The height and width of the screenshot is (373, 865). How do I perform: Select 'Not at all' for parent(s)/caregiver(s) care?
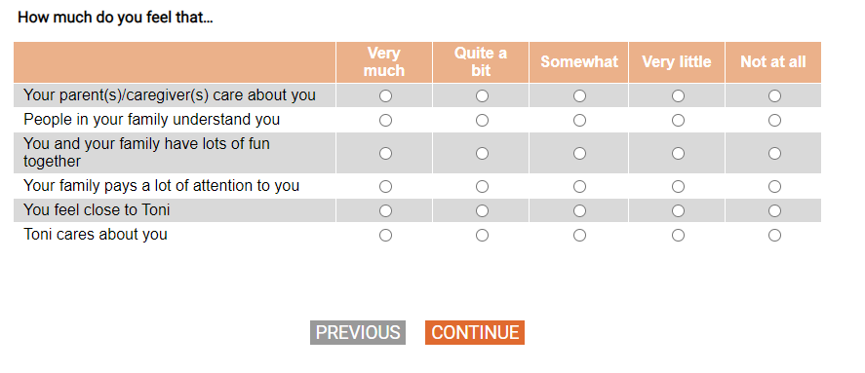774,95
